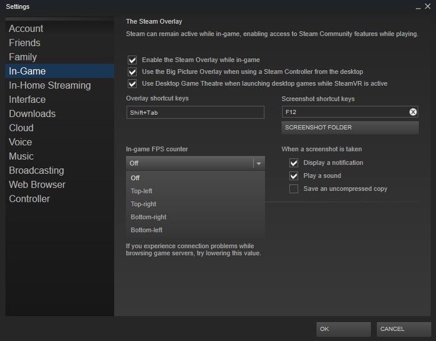
Task: Open the Interface settings section
Action: (x=60, y=99)
